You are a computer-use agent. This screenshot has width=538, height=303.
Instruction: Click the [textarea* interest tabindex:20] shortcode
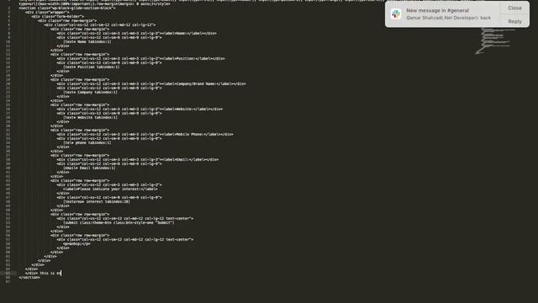(97, 202)
